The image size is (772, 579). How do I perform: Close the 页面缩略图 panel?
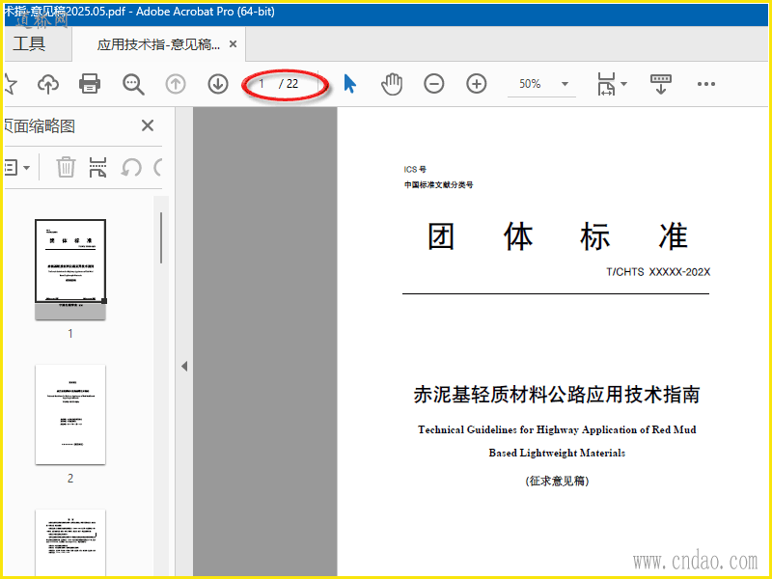coord(148,125)
